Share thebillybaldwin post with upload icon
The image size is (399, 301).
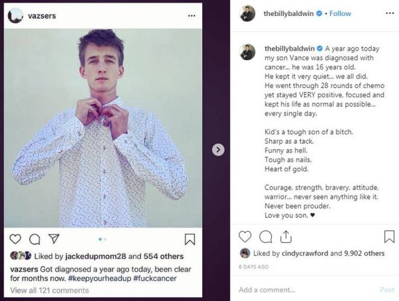(x=286, y=236)
